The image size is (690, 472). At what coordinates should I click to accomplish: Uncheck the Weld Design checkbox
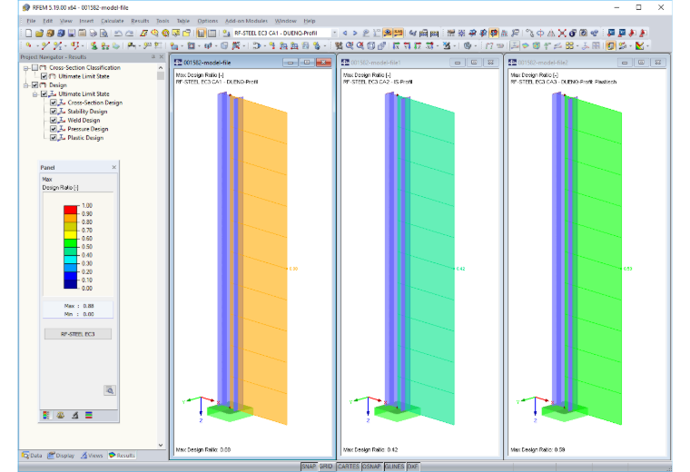54,120
